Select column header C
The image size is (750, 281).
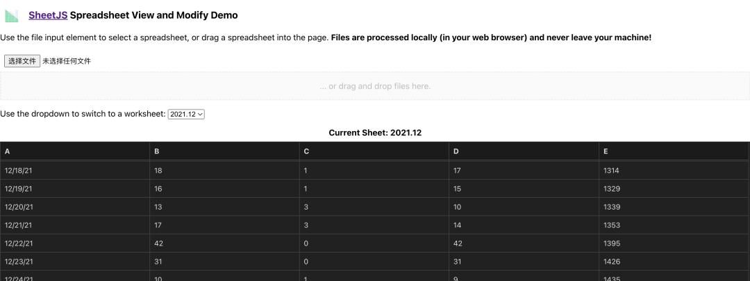tap(375, 151)
